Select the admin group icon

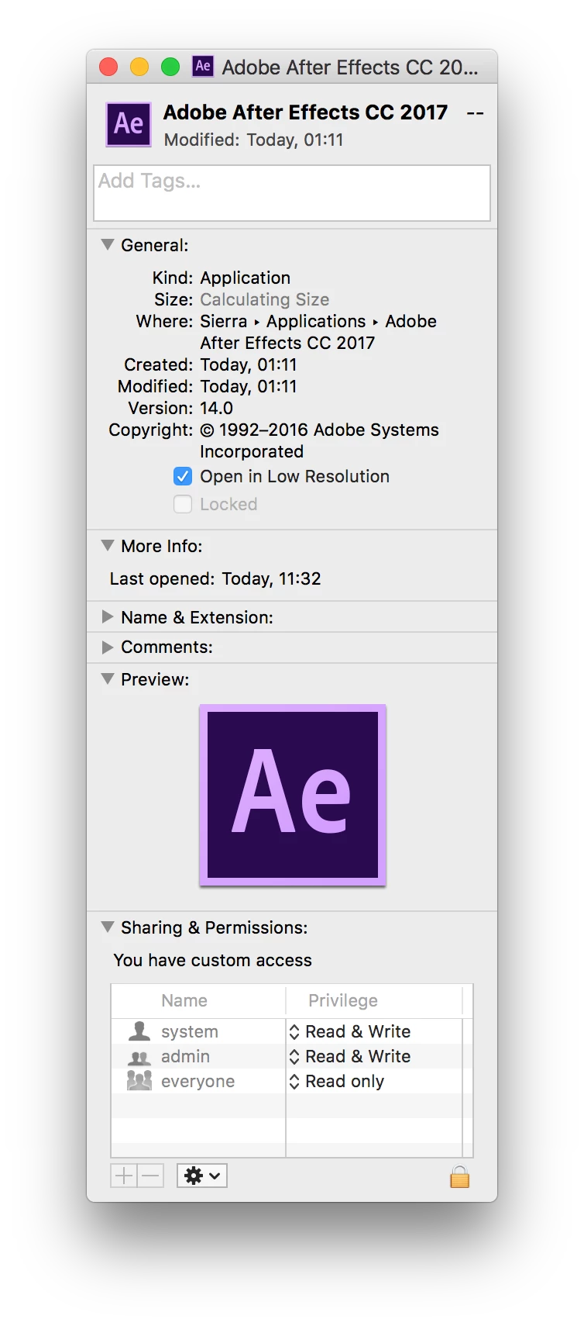(x=139, y=1057)
